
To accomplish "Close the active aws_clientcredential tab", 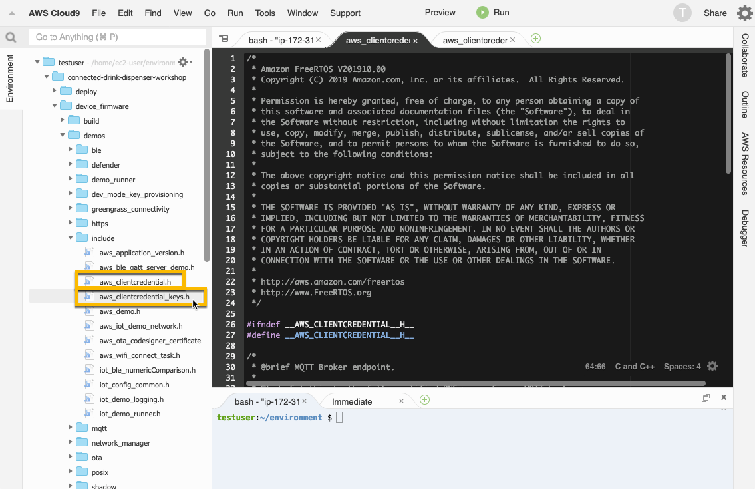I will (415, 41).
